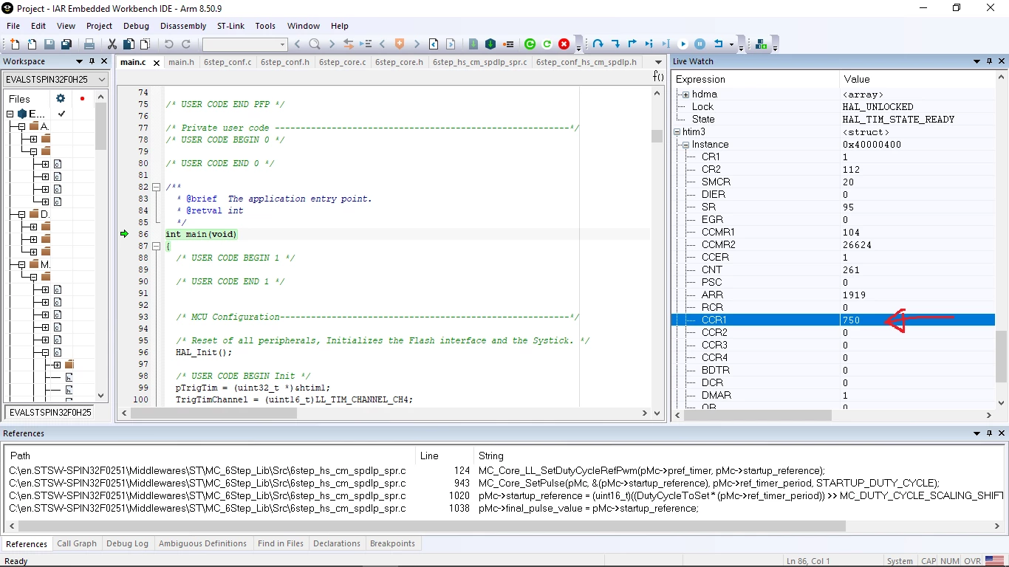This screenshot has height=567, width=1009.
Task: Open the Breakpoints tab
Action: 392,543
